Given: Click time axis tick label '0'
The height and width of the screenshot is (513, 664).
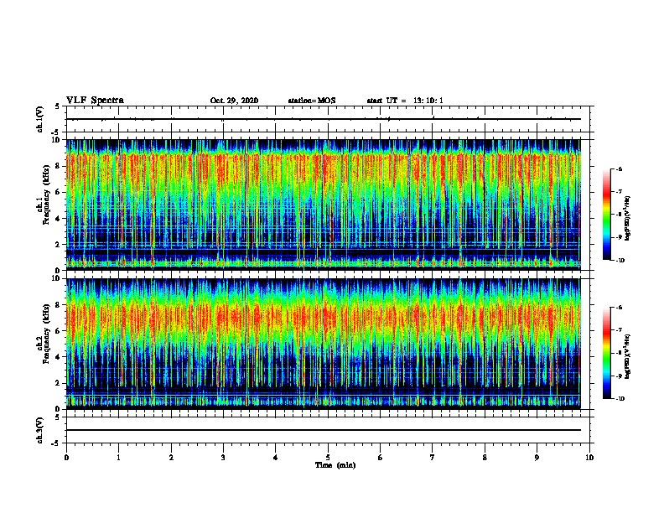Looking at the screenshot, I should tap(66, 457).
